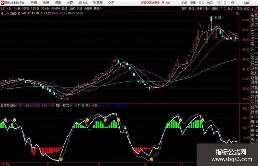Open the 多周期 multi-period view

click(x=88, y=8)
